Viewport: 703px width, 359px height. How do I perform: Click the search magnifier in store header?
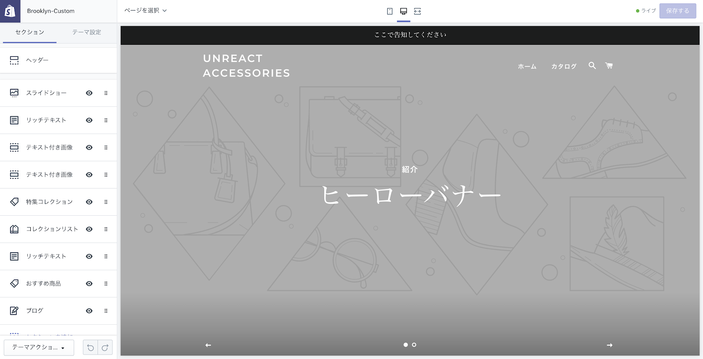click(592, 65)
